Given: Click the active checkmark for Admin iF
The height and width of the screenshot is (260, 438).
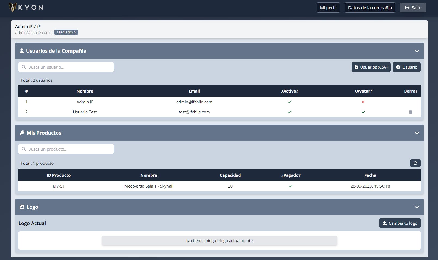Looking at the screenshot, I should [290, 102].
